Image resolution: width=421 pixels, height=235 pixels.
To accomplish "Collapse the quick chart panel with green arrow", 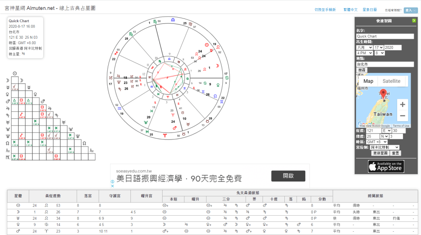I will [x=414, y=21].
